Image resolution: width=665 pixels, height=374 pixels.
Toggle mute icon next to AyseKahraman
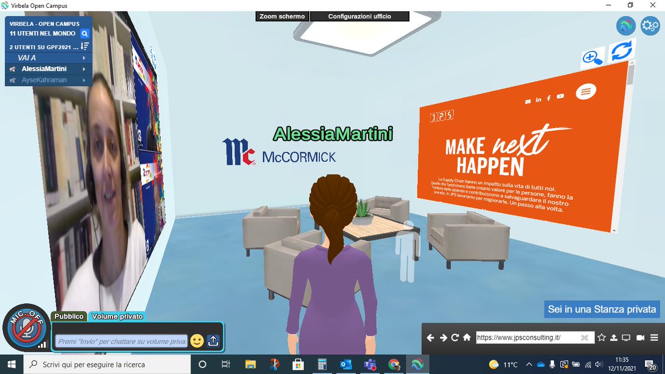coord(12,80)
